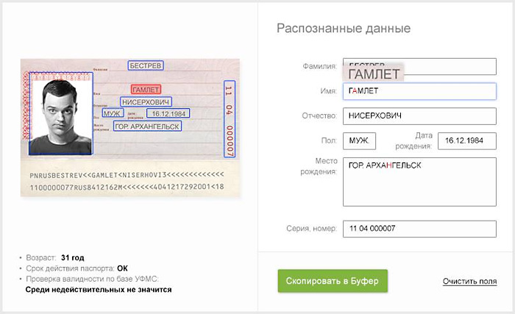This screenshot has width=515, height=314.
Task: Select the passport holder's photo
Action: tap(60, 113)
